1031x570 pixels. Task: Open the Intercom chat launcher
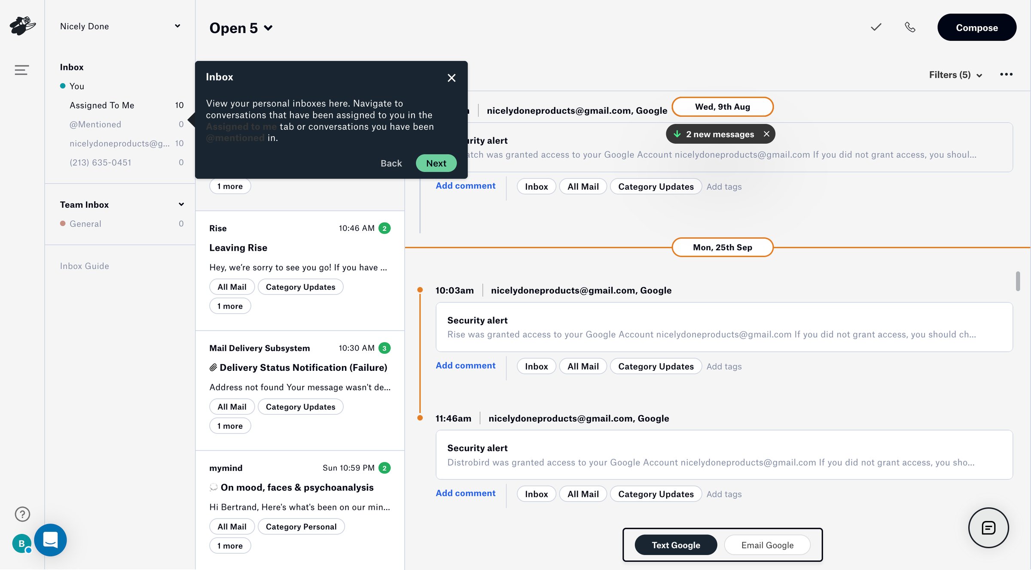pos(50,540)
